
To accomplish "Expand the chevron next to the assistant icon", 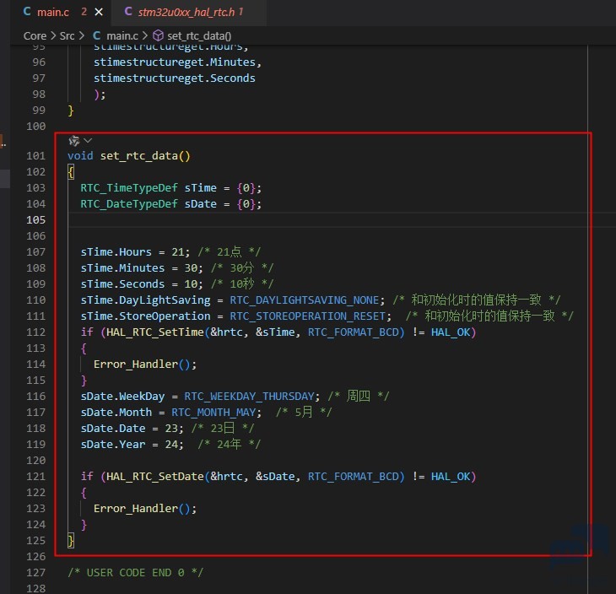I will point(88,140).
